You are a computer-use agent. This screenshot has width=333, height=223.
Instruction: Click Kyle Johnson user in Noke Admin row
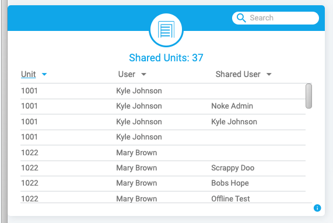[139, 106]
